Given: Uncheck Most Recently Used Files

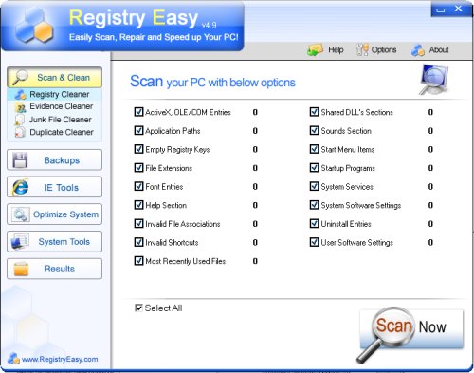Looking at the screenshot, I should (x=138, y=261).
